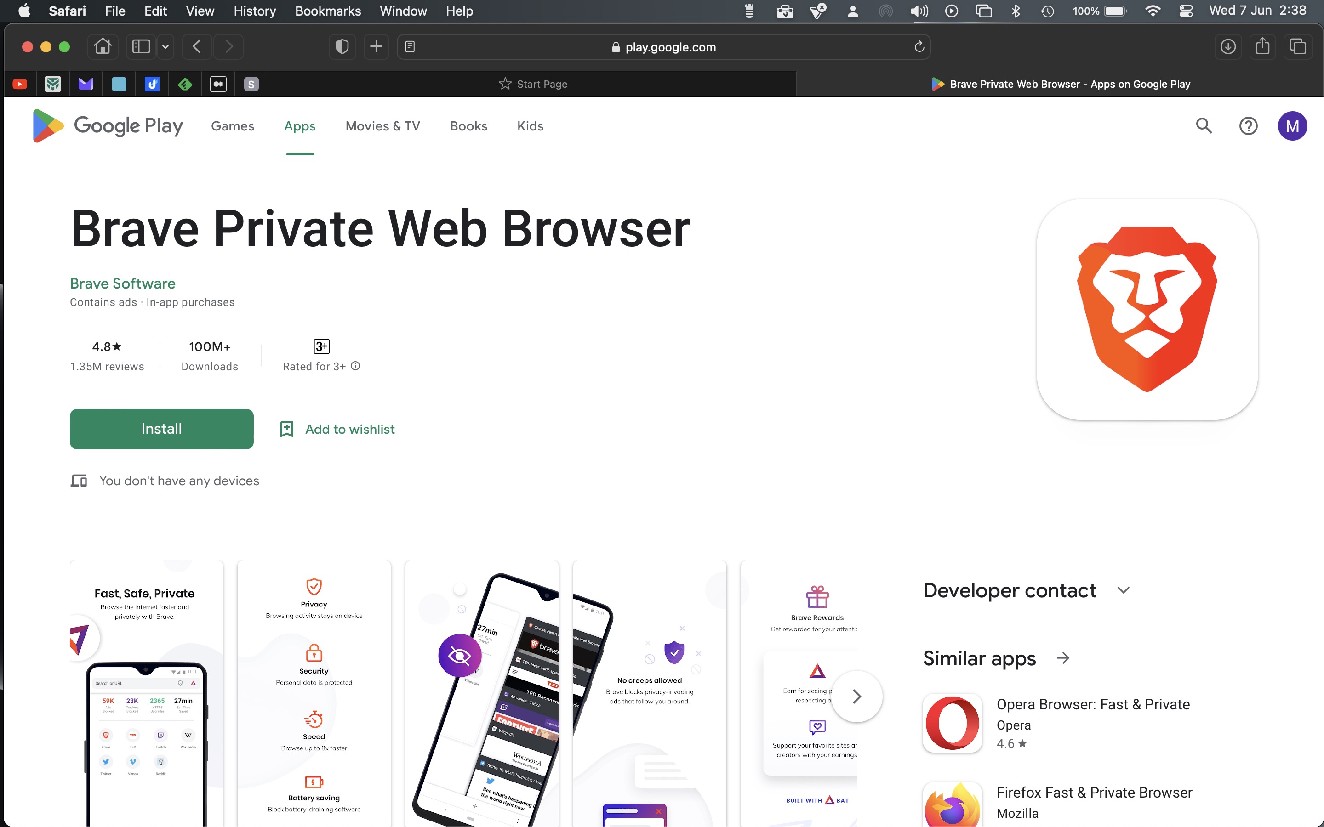Go back to previous page

pyautogui.click(x=197, y=46)
